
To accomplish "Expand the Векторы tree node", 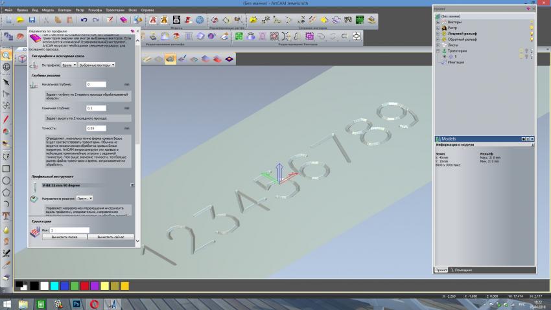I will [438, 23].
